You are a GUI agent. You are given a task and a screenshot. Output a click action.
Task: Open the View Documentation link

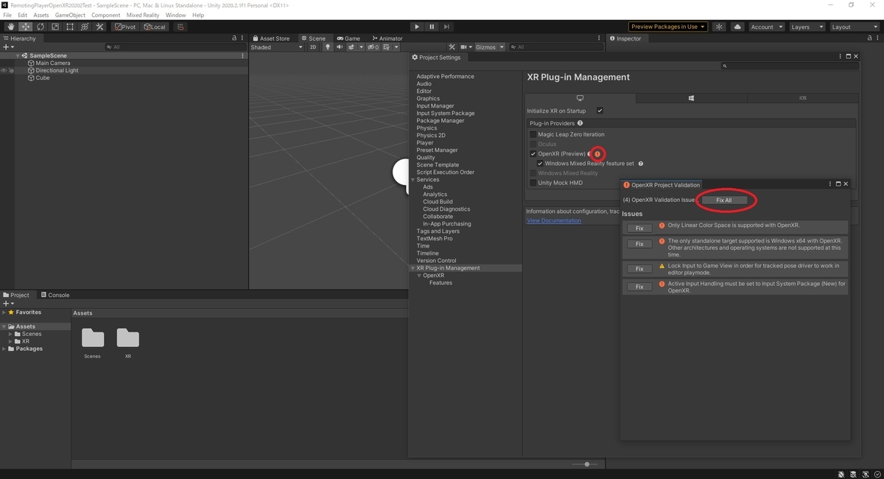coord(553,220)
